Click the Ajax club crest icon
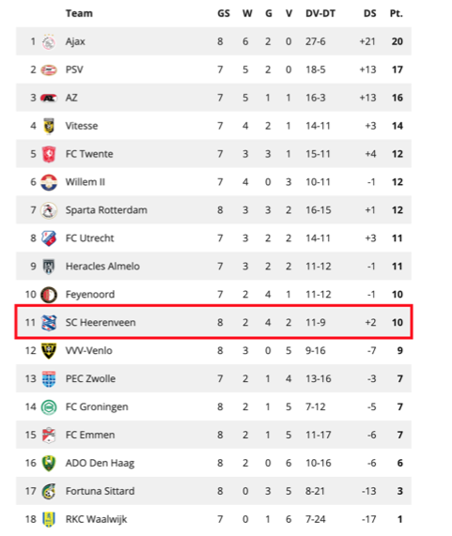The width and height of the screenshot is (452, 536). 49,41
